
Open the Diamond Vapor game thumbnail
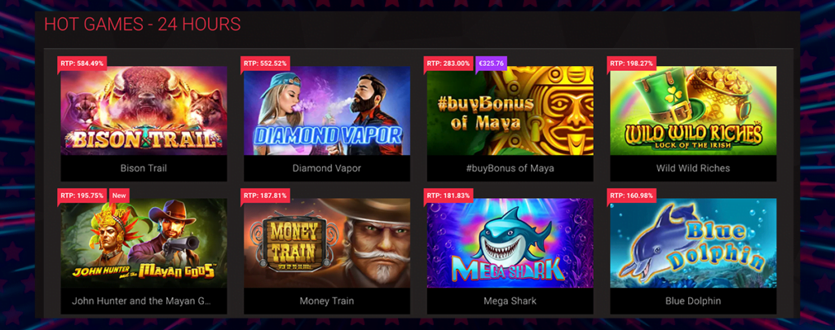coord(327,111)
